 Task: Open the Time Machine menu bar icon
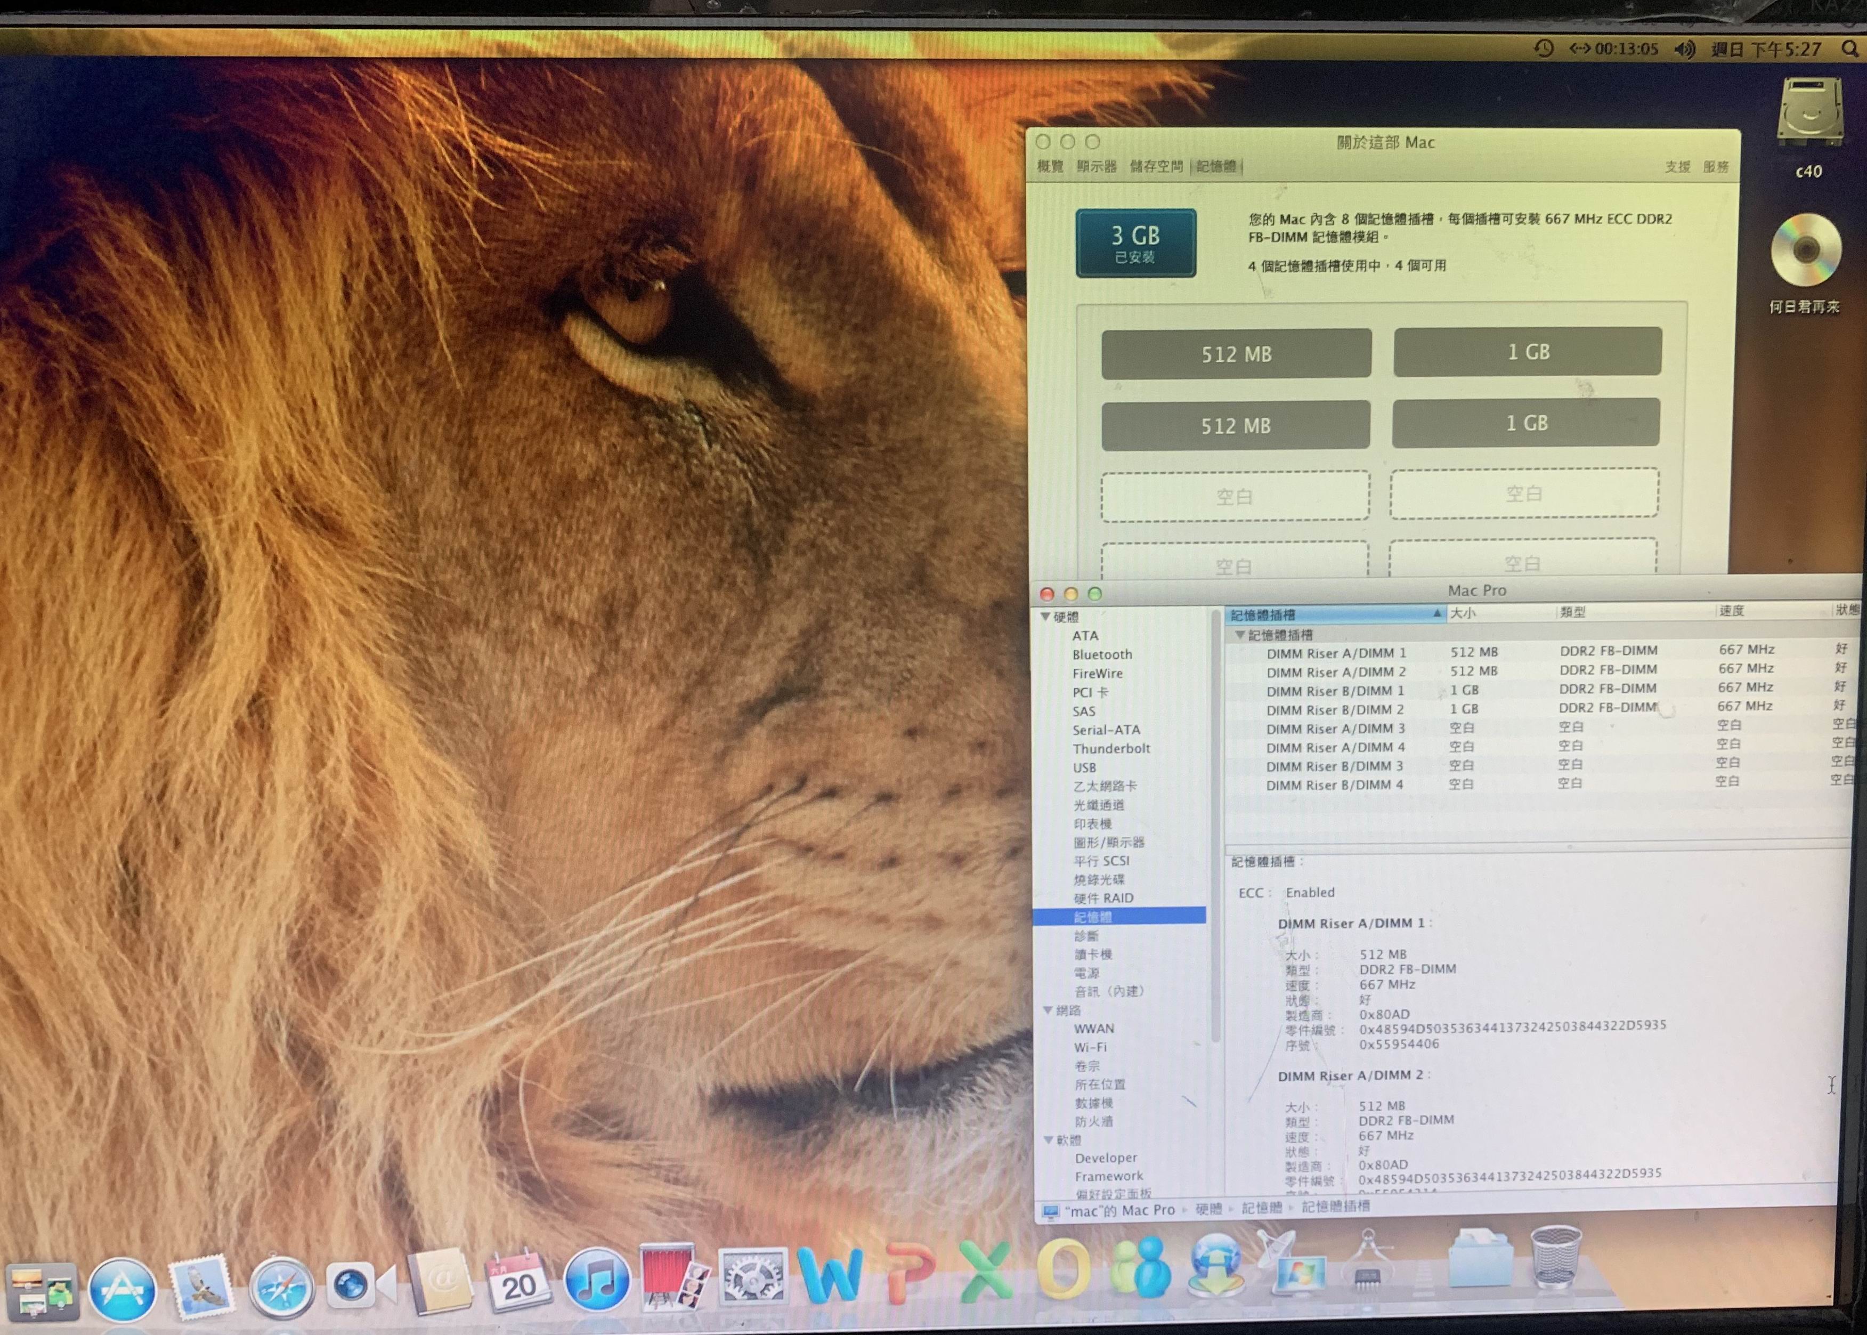tap(1544, 47)
